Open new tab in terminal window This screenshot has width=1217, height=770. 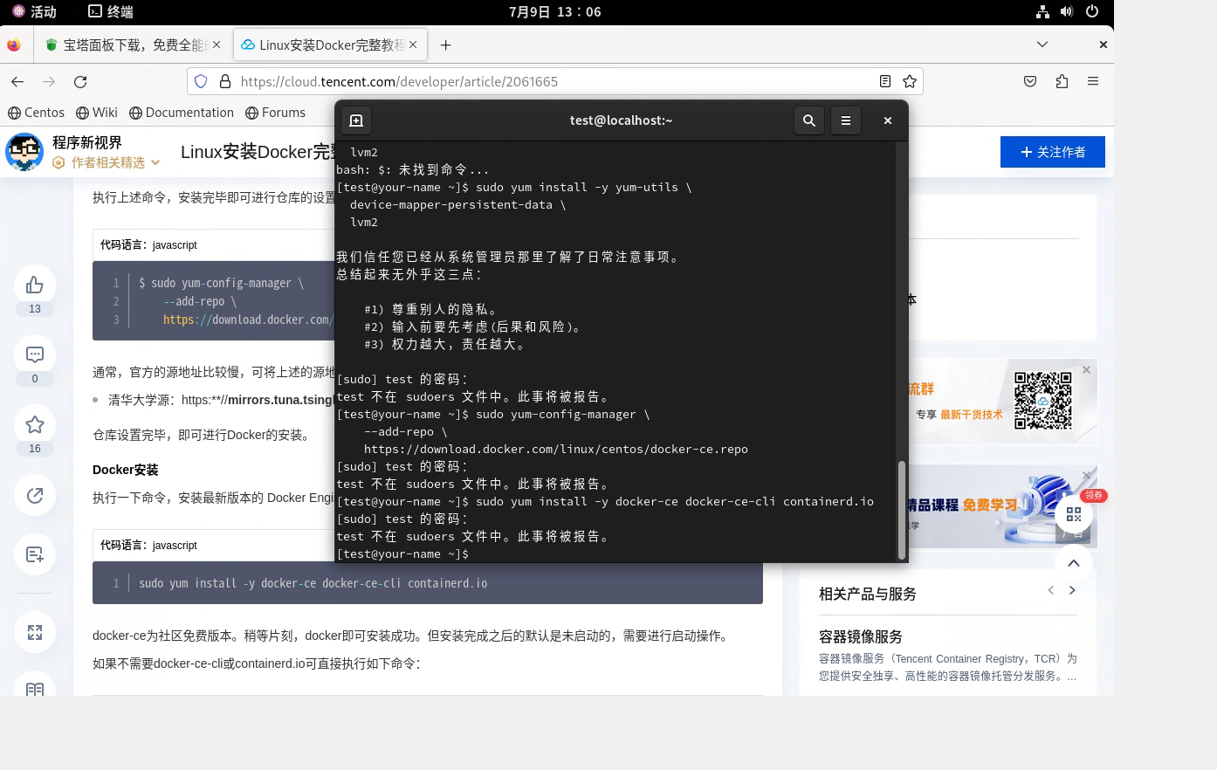(x=356, y=120)
